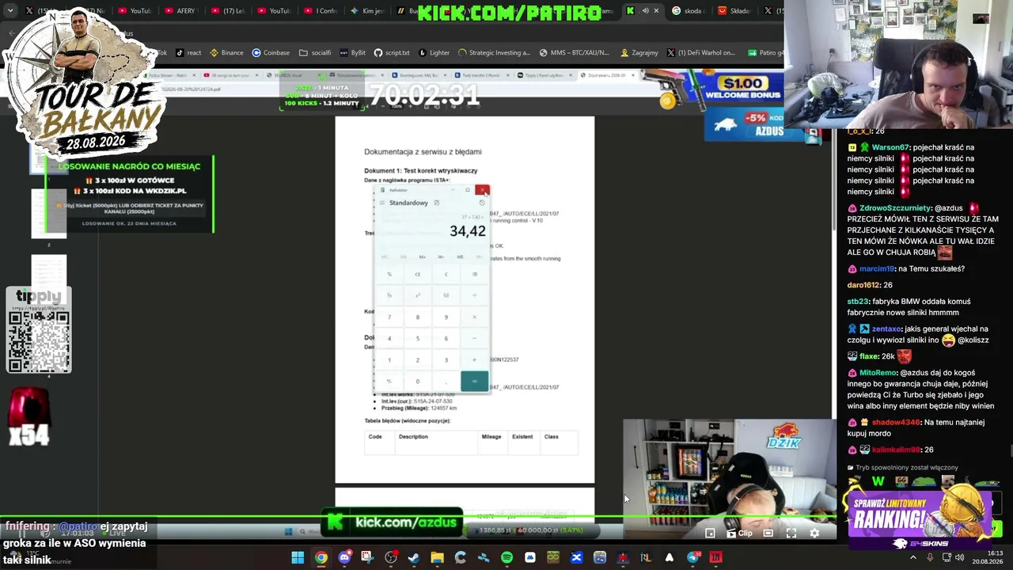Create a Clip of the stream

(739, 533)
